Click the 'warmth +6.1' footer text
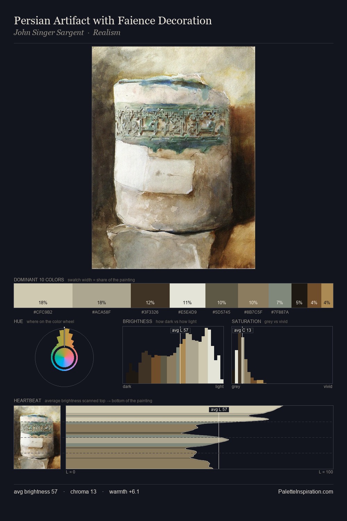 (x=124, y=491)
